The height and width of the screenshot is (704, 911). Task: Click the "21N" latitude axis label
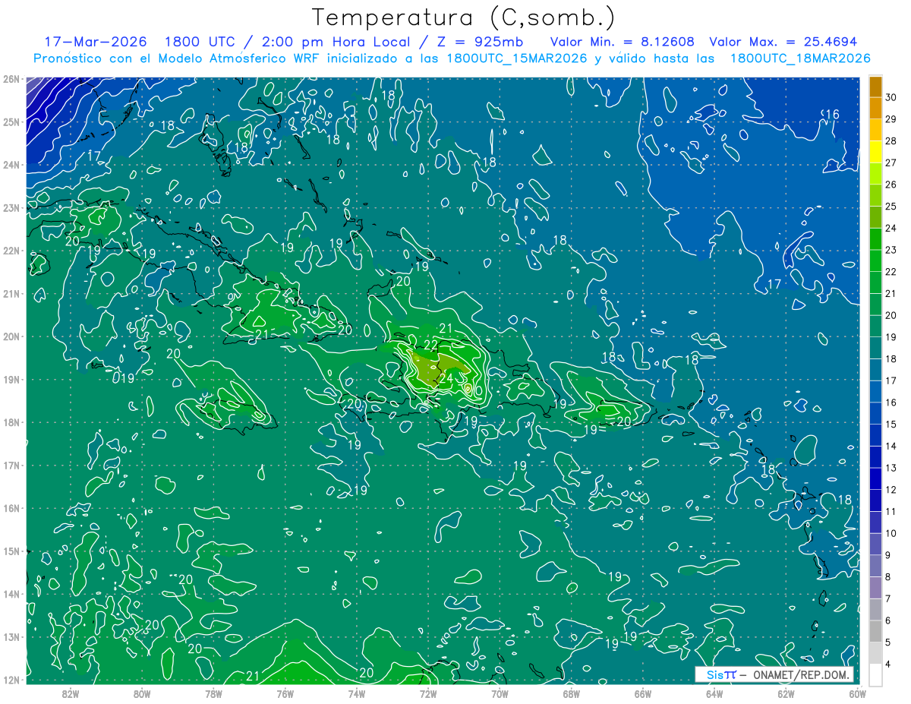[11, 293]
